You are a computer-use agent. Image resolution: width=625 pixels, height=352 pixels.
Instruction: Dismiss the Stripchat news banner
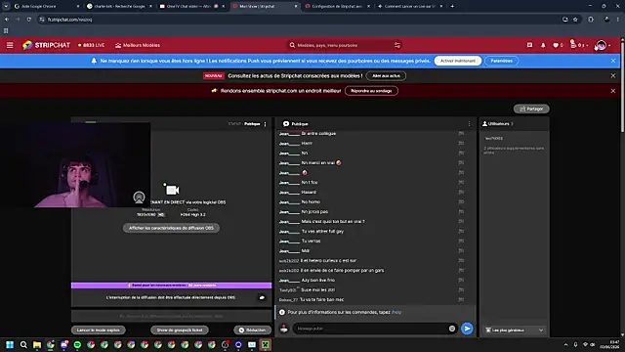613,76
